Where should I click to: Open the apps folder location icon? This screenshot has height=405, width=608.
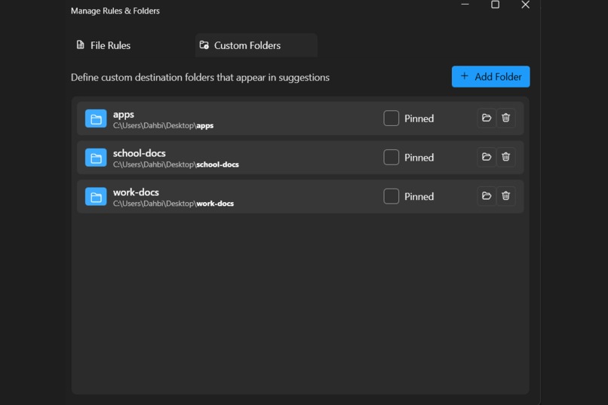click(x=487, y=118)
